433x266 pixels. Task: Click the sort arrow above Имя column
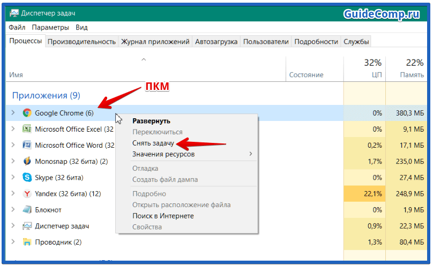point(144,59)
